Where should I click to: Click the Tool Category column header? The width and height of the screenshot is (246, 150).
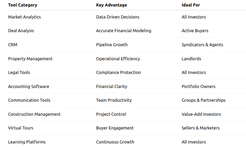pyautogui.click(x=23, y=5)
